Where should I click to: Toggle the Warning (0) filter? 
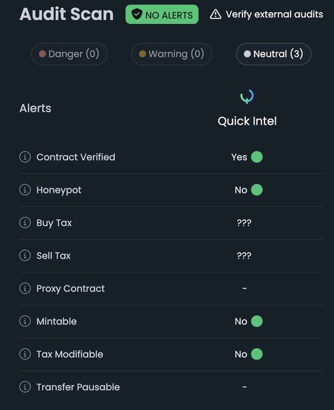pos(172,54)
